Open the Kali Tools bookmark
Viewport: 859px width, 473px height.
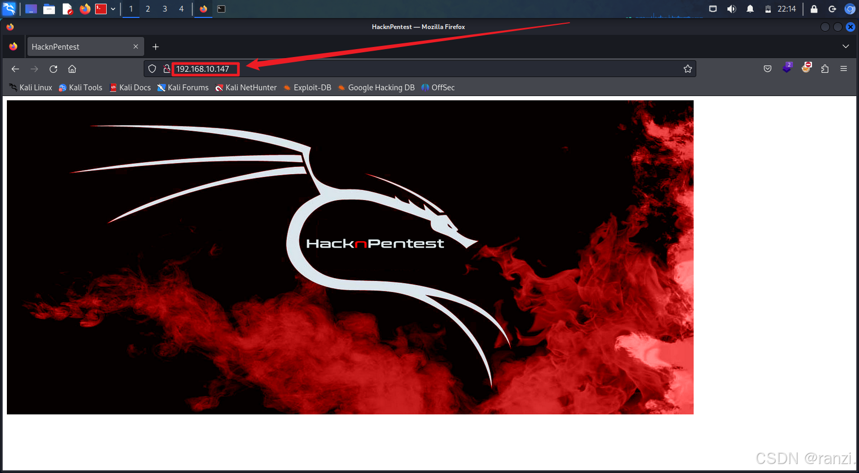(x=80, y=88)
